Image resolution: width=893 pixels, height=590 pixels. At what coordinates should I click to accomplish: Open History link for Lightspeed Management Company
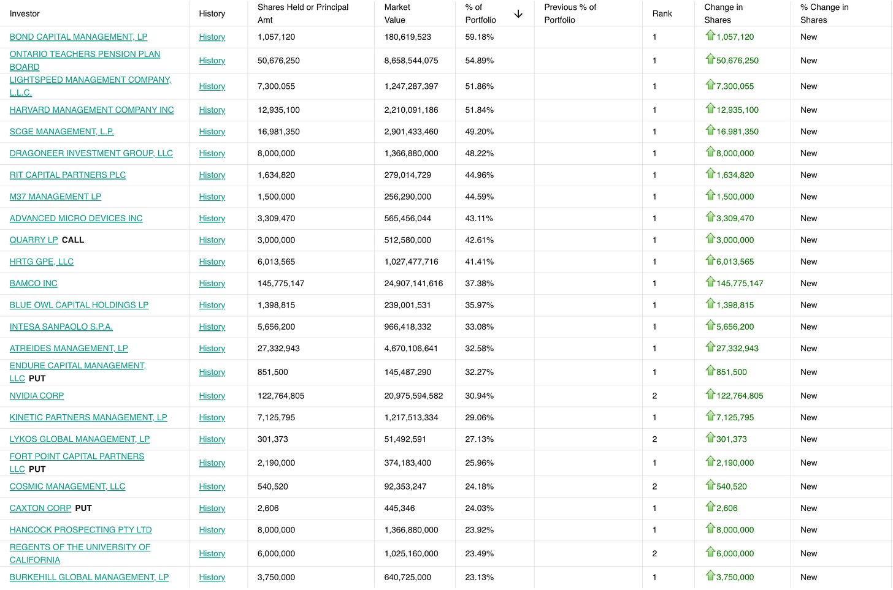pos(212,86)
